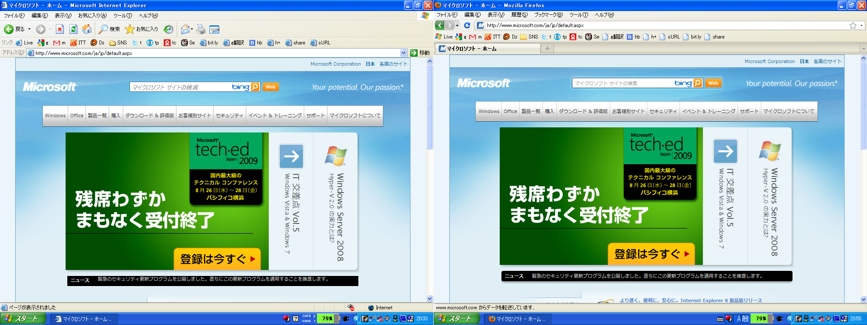Viewport: 867px width, 325px height.
Task: Open the ITT link in Internet Explorer links bar
Action: 78,43
